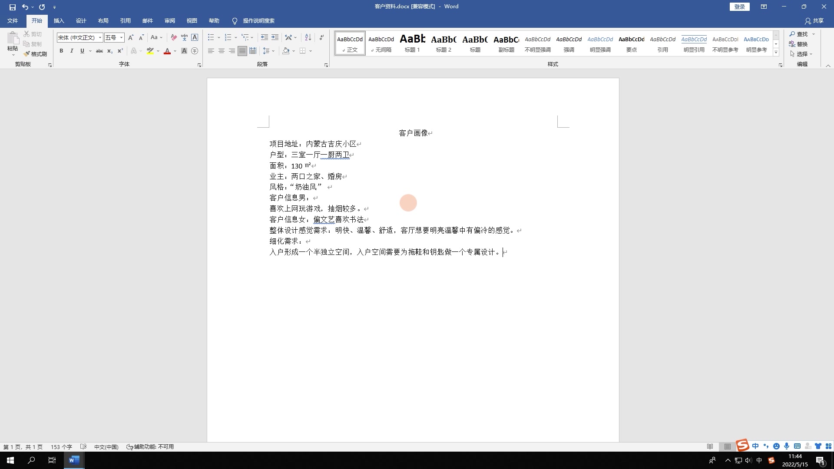Toggle Justify alignment button

pos(242,51)
